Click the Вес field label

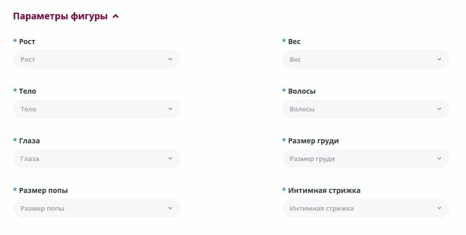[x=294, y=42]
